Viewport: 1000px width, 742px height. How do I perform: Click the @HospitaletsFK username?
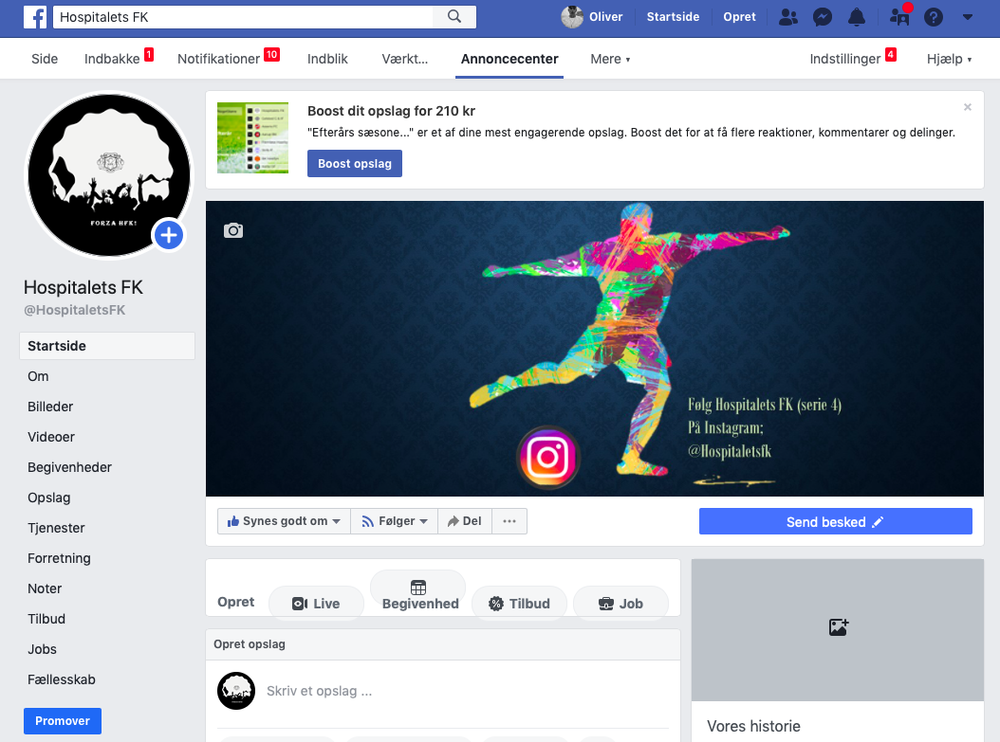pos(75,310)
